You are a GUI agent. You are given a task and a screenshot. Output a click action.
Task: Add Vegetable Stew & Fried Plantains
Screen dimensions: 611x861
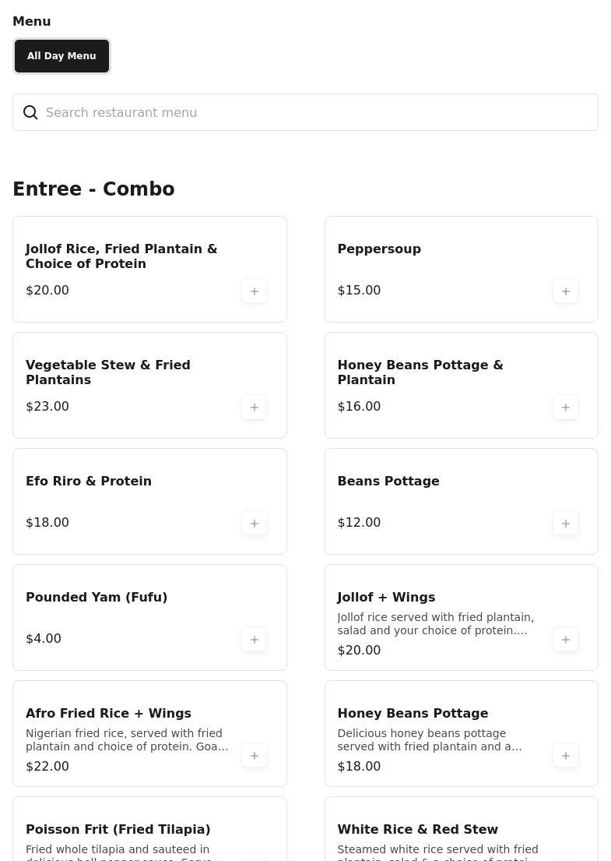pyautogui.click(x=255, y=408)
